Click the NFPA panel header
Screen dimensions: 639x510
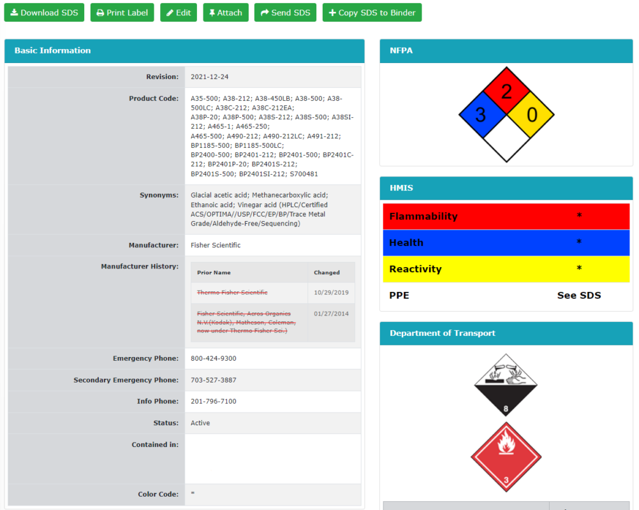(x=506, y=50)
